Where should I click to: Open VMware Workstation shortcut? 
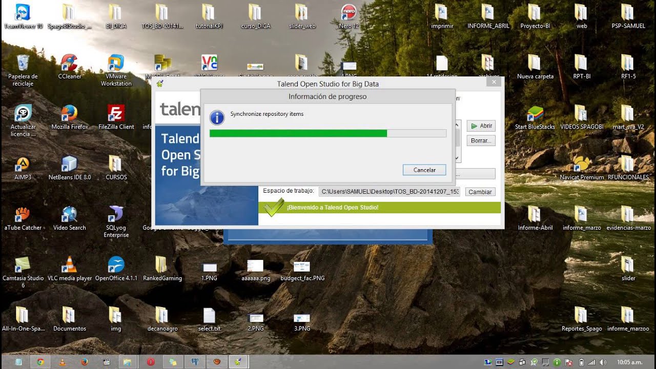[116, 70]
